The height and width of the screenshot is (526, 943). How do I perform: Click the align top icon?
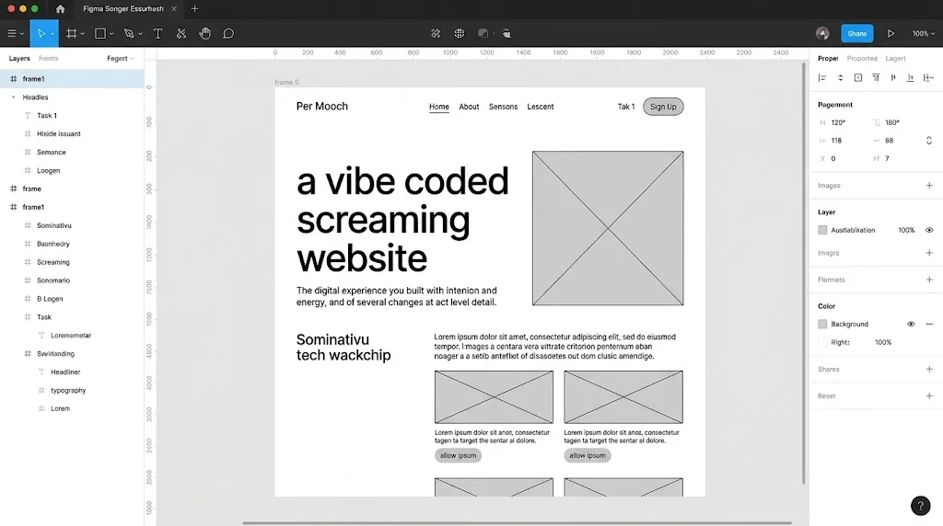(876, 77)
